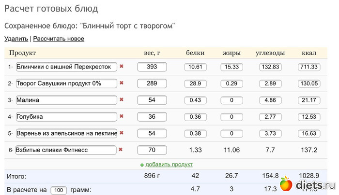The width and height of the screenshot is (339, 195).
Task: Click the Взбитые сливки weight field 70
Action: coord(152,150)
